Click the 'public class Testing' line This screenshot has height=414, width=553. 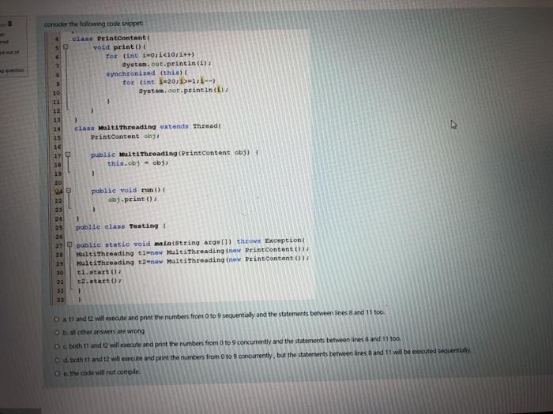[121, 226]
